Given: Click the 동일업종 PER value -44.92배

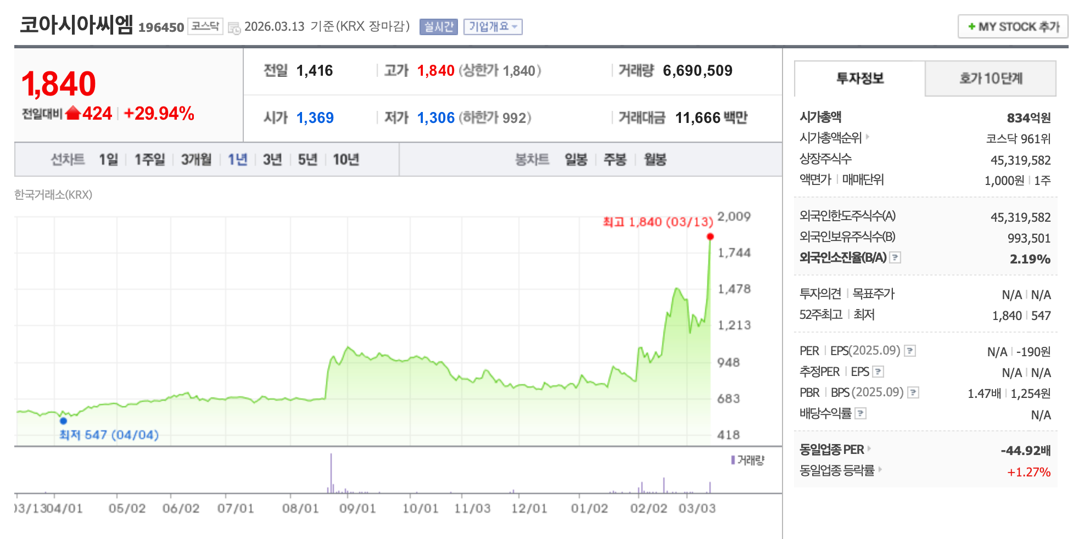Looking at the screenshot, I should coord(1025,451).
